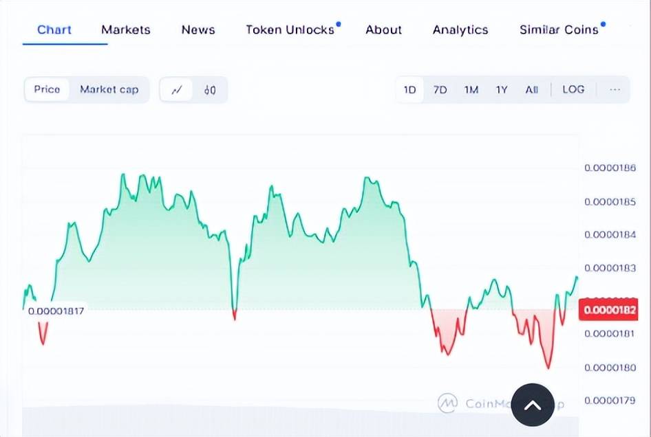Toggle the Market cap view
651x437 pixels.
[x=109, y=90]
